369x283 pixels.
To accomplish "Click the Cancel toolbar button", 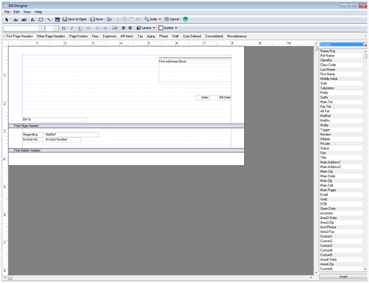I will (x=172, y=19).
